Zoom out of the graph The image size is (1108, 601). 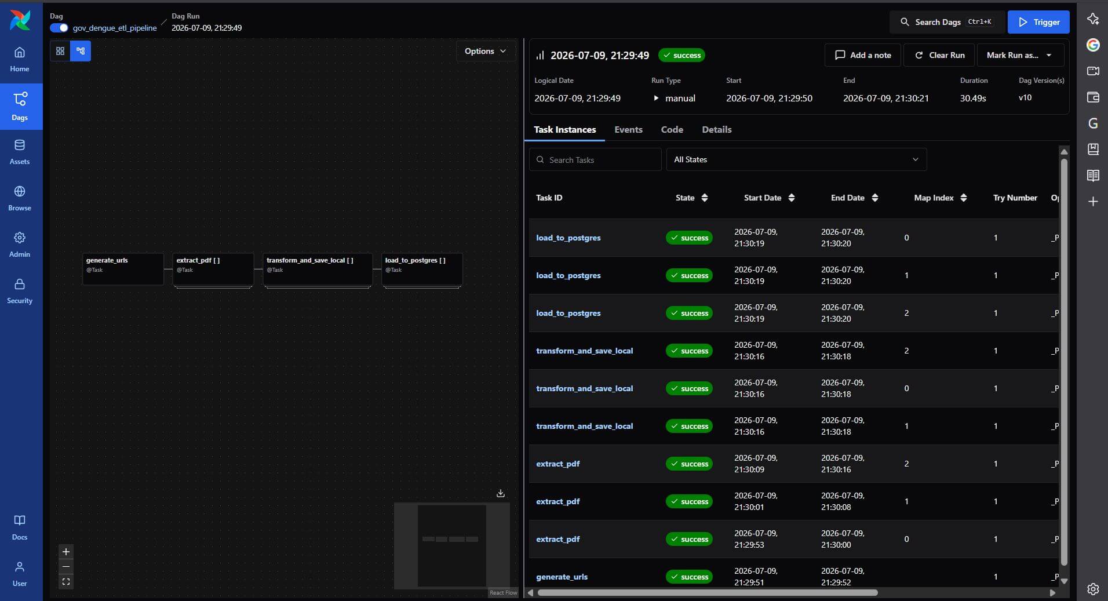[66, 567]
